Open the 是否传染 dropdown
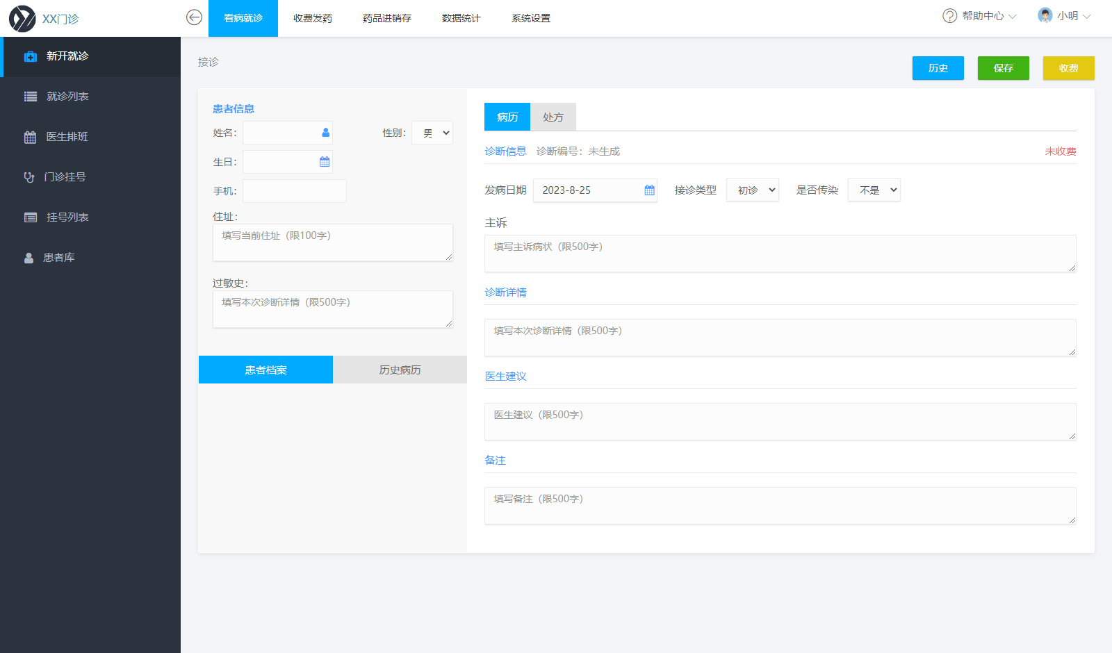 pyautogui.click(x=874, y=190)
